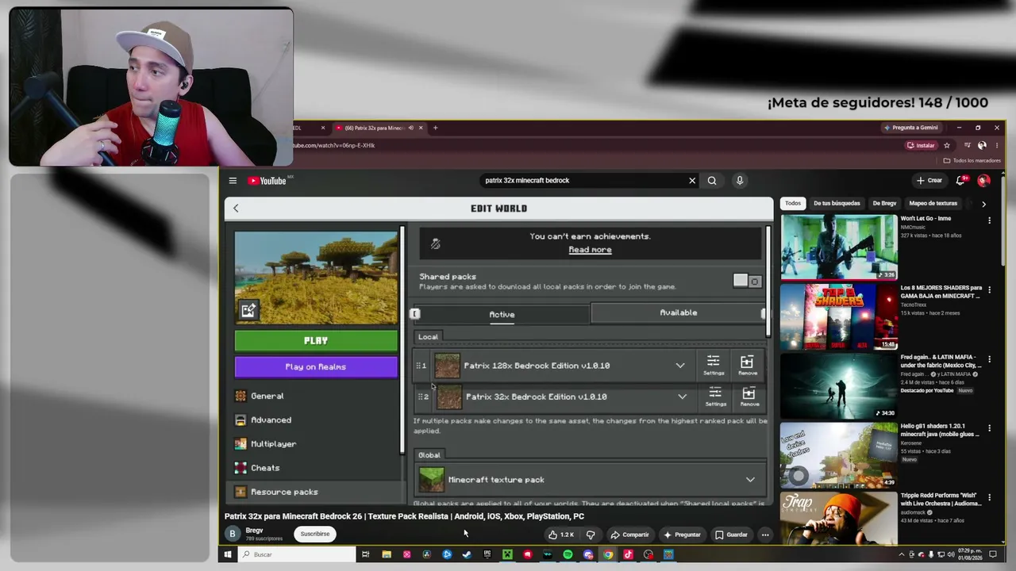
Task: Open YouTube notifications bell
Action: click(x=962, y=180)
